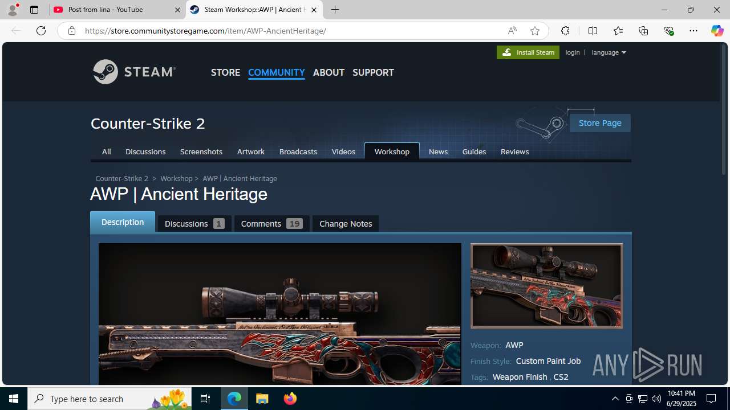Image resolution: width=730 pixels, height=410 pixels.
Task: Open Collections icon
Action: point(643,31)
